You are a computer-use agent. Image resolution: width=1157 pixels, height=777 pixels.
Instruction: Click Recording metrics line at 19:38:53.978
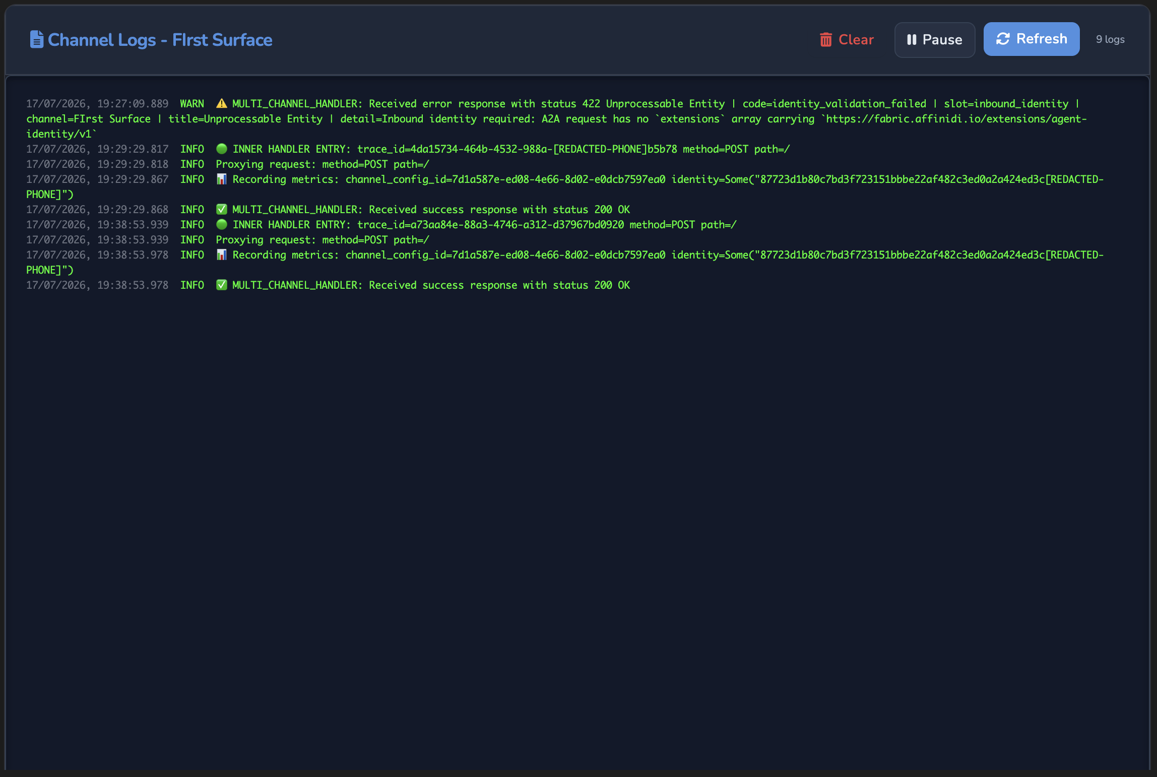(x=565, y=263)
